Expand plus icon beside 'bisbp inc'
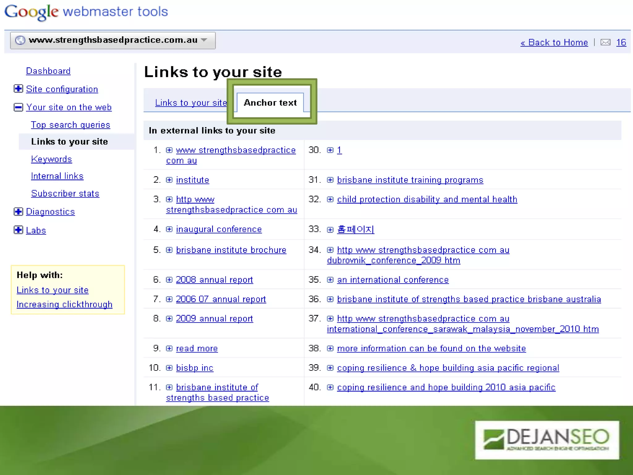Screen dimensions: 633x475 (169, 368)
